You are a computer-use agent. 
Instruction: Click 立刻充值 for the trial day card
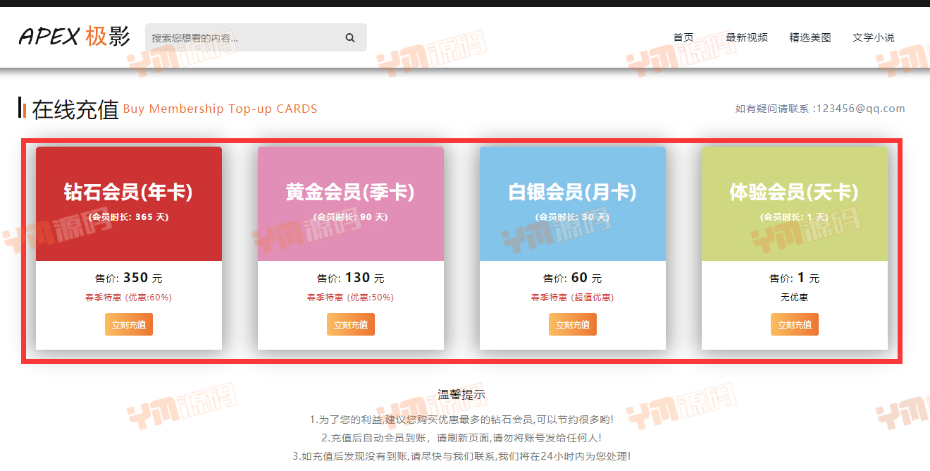[x=795, y=324]
